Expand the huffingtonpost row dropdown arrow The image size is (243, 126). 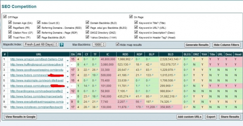click(x=68, y=66)
